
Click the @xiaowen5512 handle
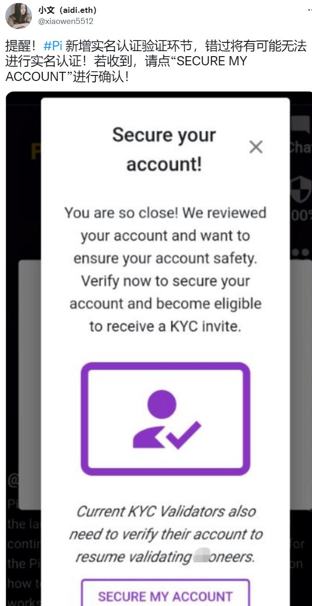tap(66, 21)
